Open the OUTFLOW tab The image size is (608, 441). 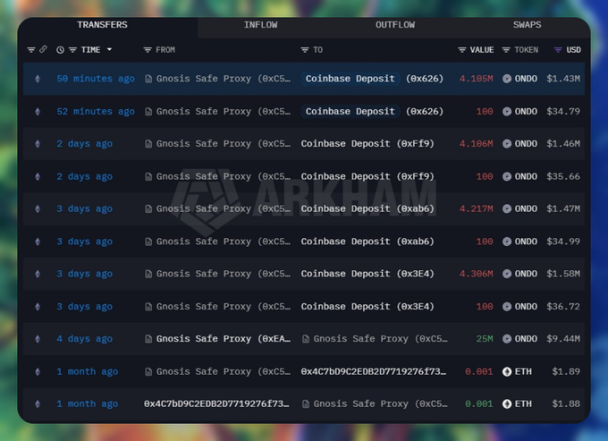point(395,25)
